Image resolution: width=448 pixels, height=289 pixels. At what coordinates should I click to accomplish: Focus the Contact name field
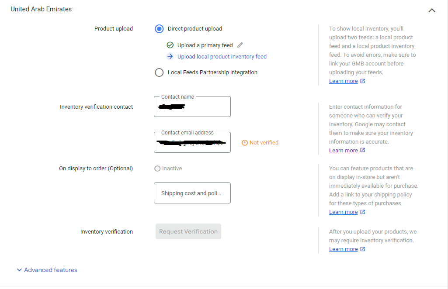coord(192,107)
